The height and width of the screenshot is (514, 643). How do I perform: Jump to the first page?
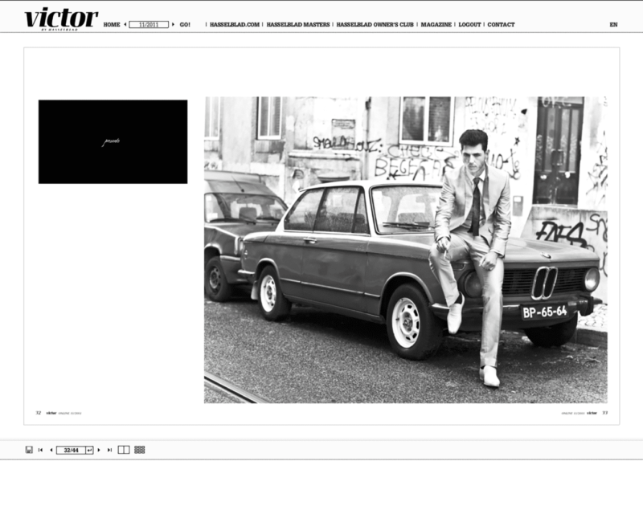[40, 450]
